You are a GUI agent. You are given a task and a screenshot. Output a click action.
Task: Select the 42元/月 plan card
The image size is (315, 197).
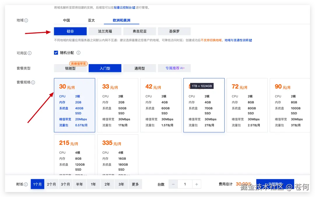161,105
